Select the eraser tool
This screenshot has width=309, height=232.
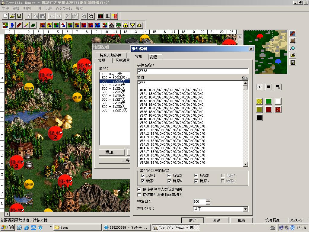[x=26, y=25]
